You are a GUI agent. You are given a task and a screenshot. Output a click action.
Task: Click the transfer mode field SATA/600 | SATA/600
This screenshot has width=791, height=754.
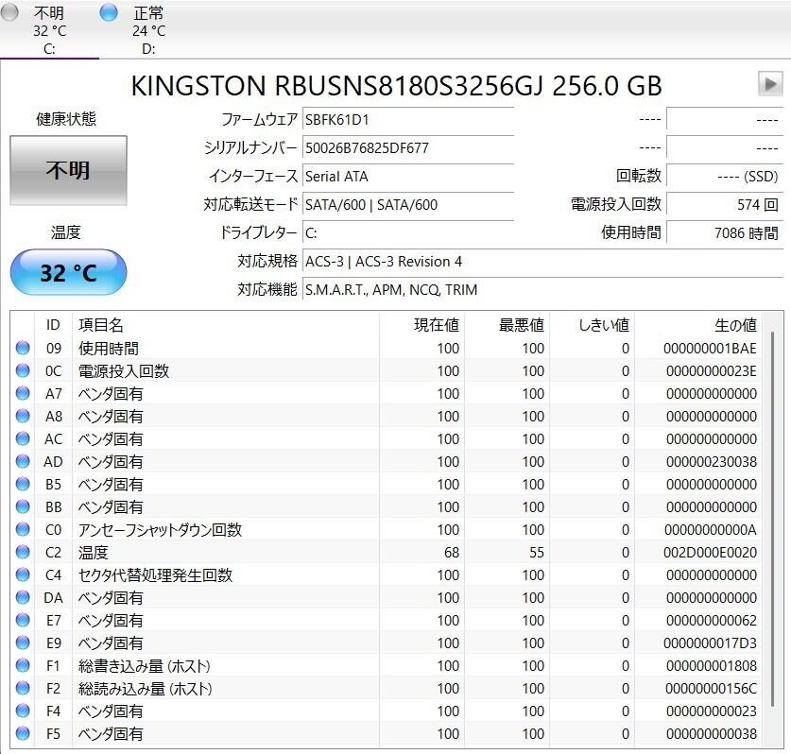point(408,205)
